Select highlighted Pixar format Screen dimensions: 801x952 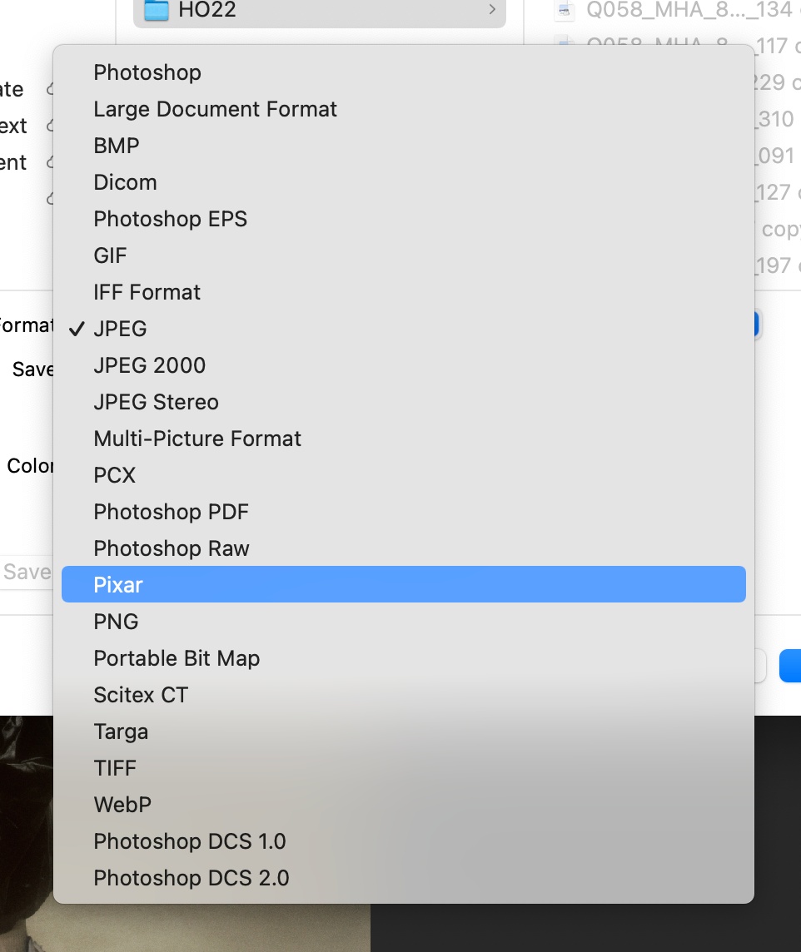403,585
